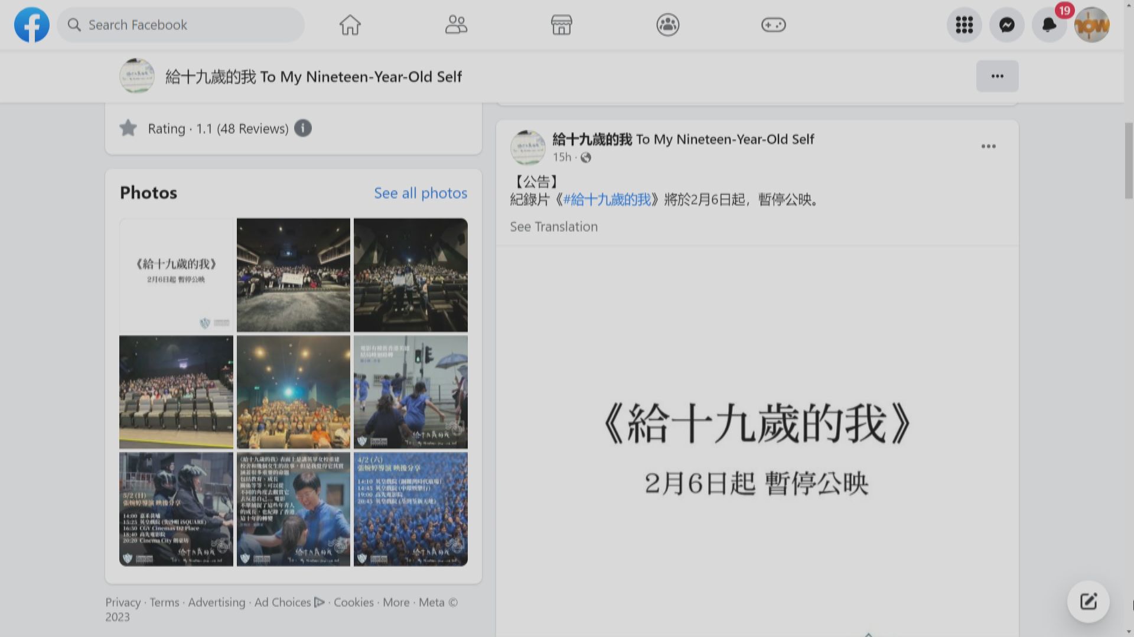The height and width of the screenshot is (637, 1134).
Task: Click the Facebook logo
Action: pos(31,25)
